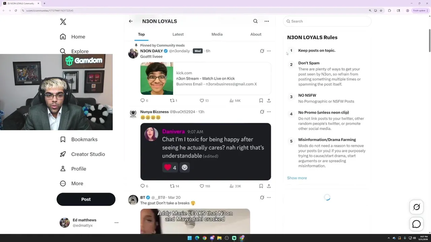Open the Profile person icon
Viewport: 431px width, 242px height.
click(x=63, y=169)
